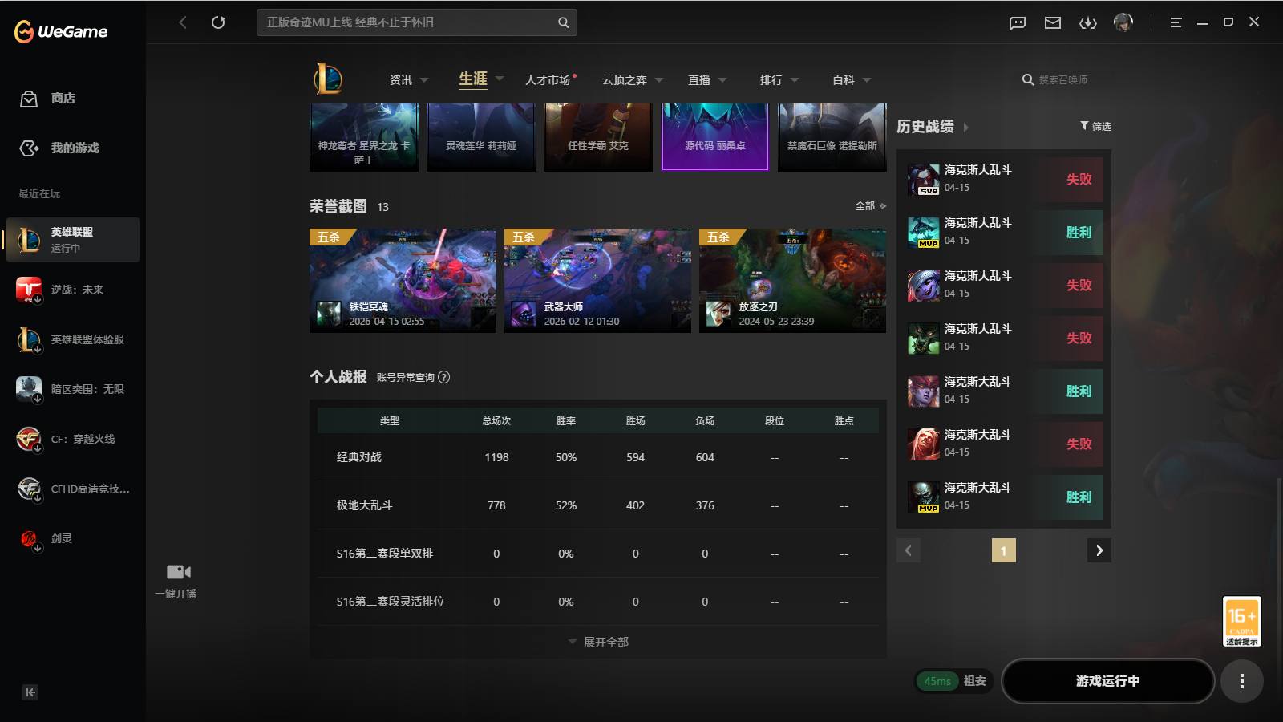Select page 1 of match history

1003,550
